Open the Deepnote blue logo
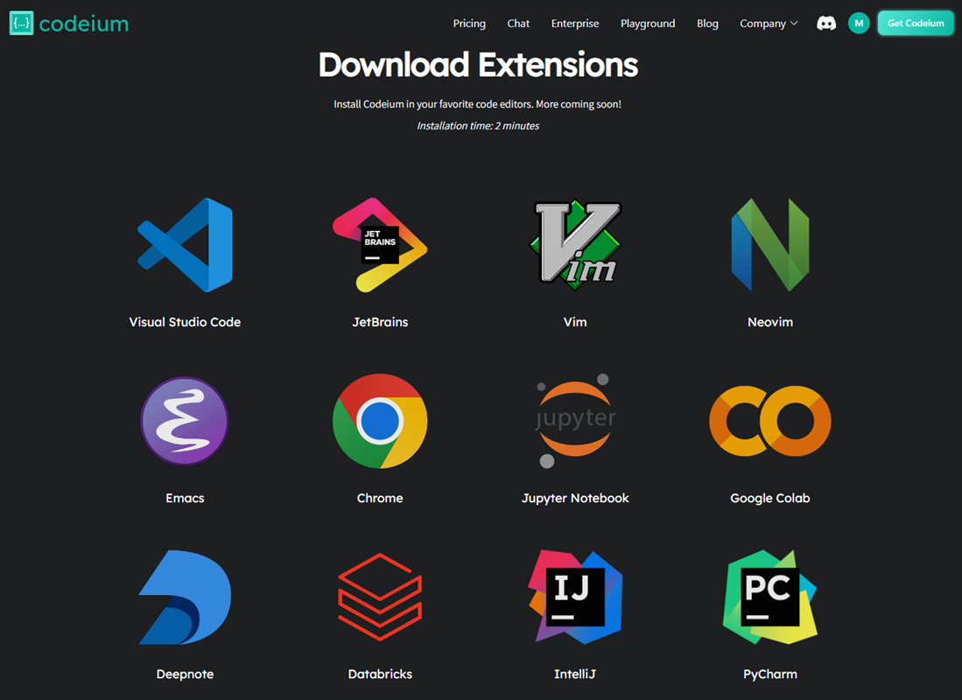 tap(185, 597)
